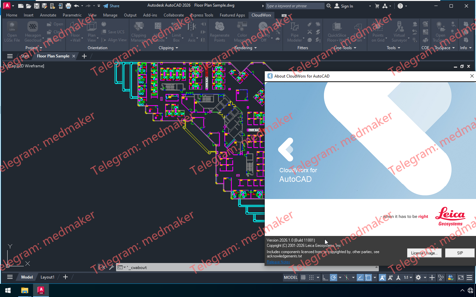Open the Home ribbon tab

12,15
